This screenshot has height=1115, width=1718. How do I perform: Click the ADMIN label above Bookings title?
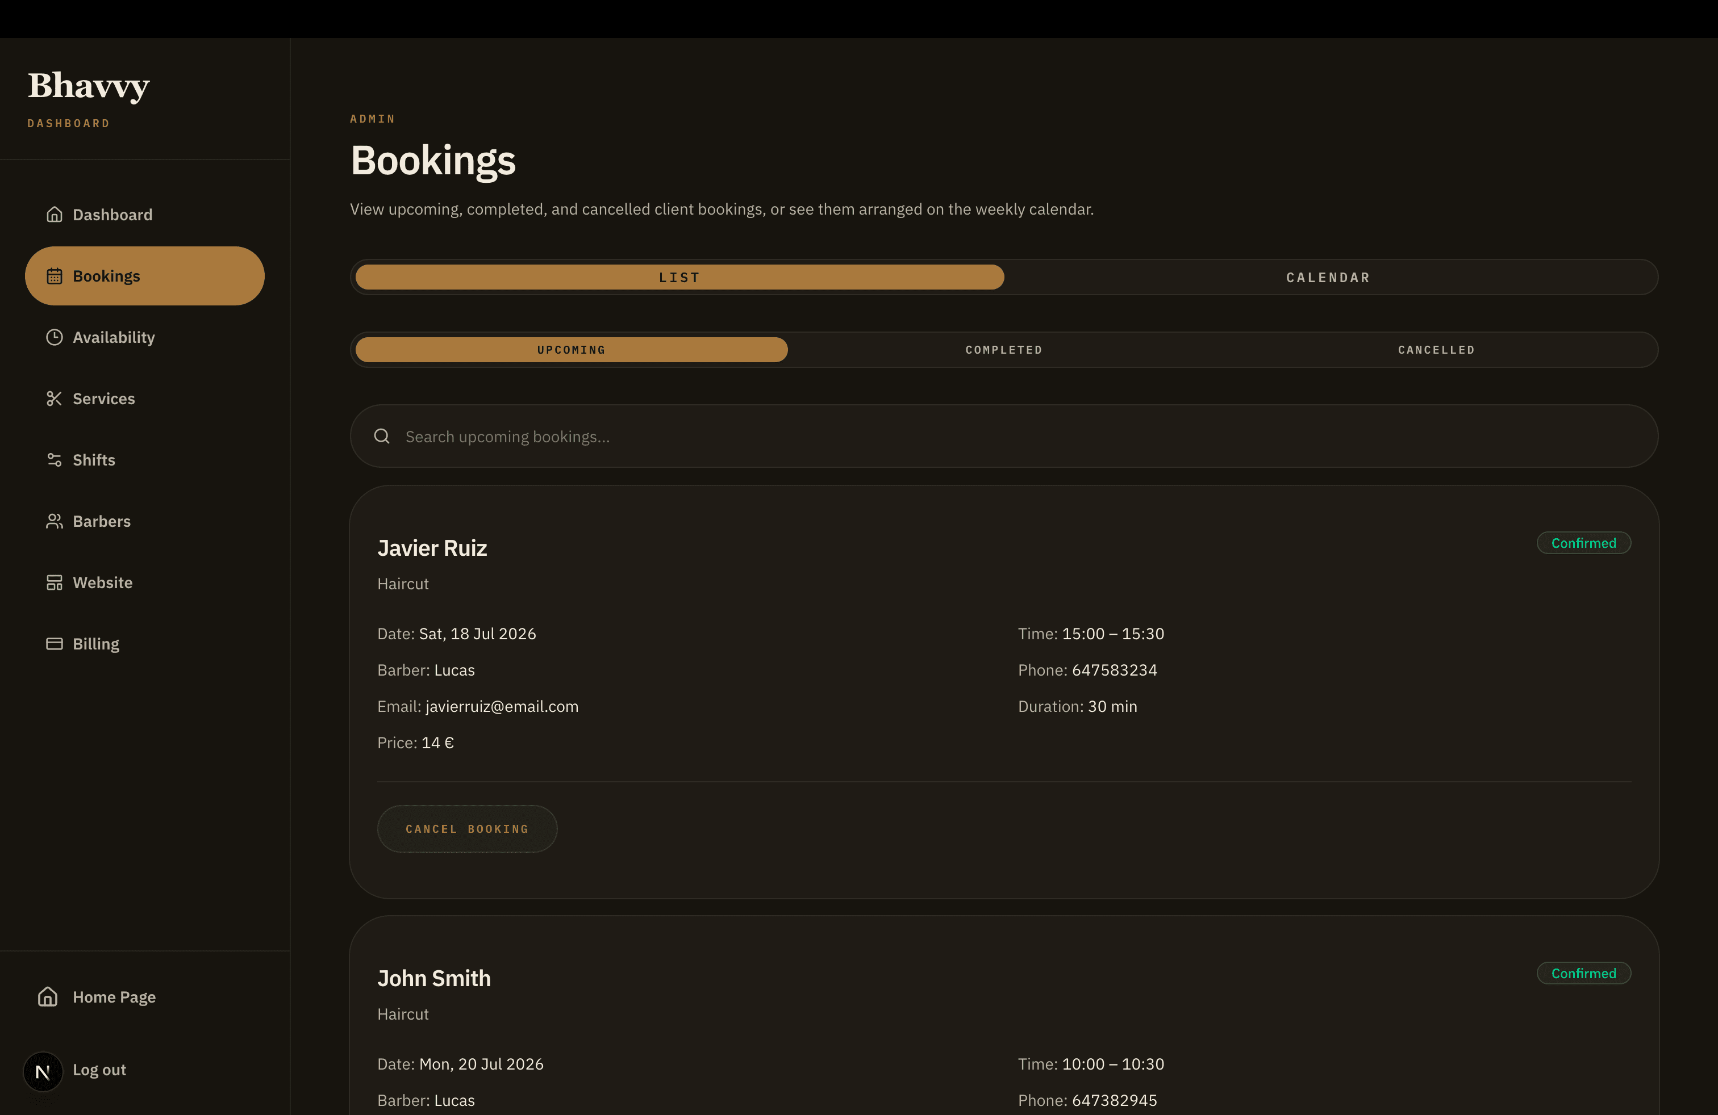[373, 119]
